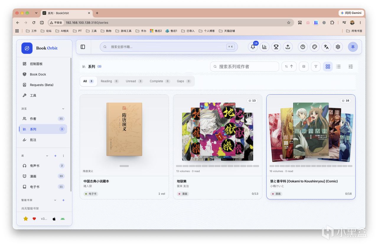Select the Complete filter tab
Image resolution: width=378 pixels, height=246 pixels.
tap(160, 81)
